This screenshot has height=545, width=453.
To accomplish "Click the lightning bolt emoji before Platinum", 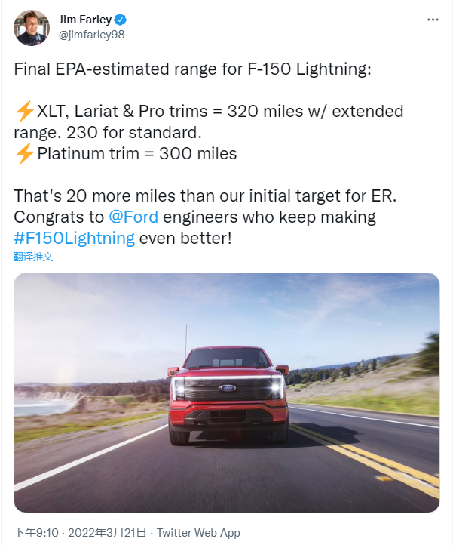I will click(x=25, y=153).
